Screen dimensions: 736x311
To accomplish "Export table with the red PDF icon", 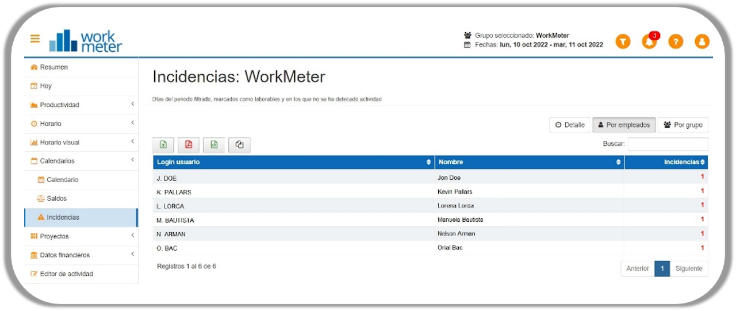I will [189, 145].
